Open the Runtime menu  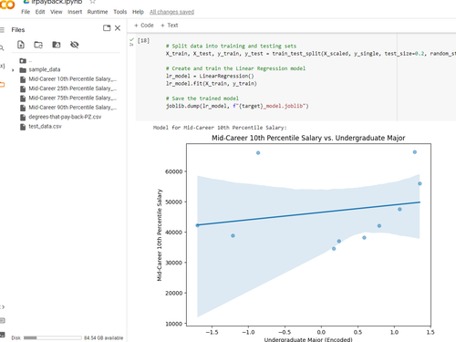pos(98,12)
